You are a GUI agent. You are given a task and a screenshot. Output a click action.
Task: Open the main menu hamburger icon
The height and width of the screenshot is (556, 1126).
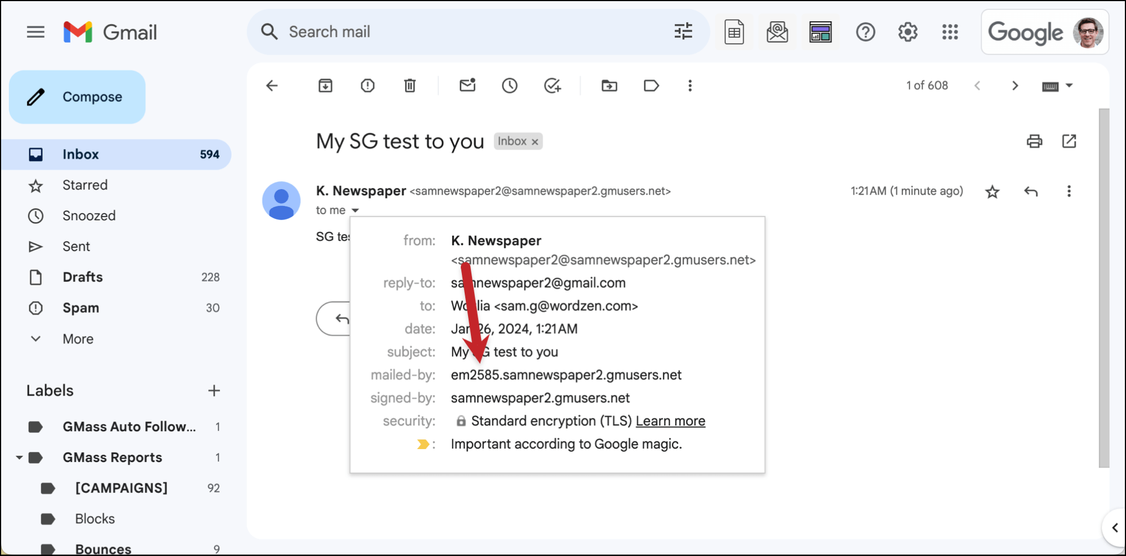35,32
